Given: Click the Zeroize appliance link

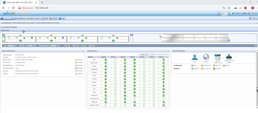Looking at the screenshot, I should [218, 68].
